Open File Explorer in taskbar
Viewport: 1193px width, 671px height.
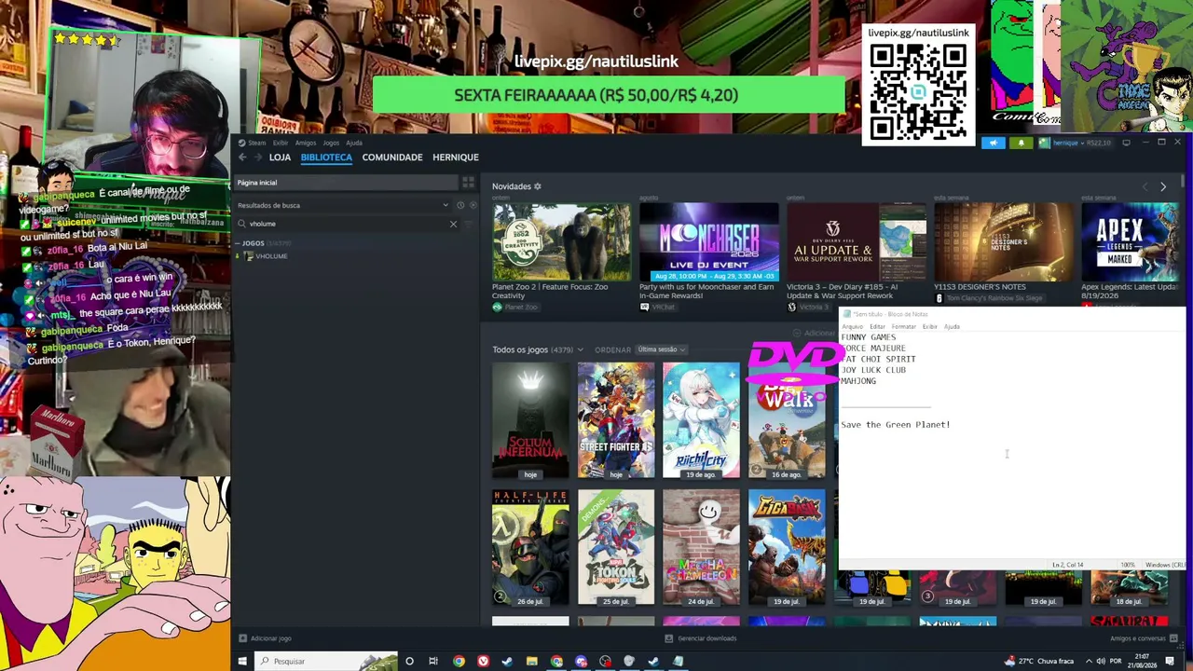tap(531, 662)
